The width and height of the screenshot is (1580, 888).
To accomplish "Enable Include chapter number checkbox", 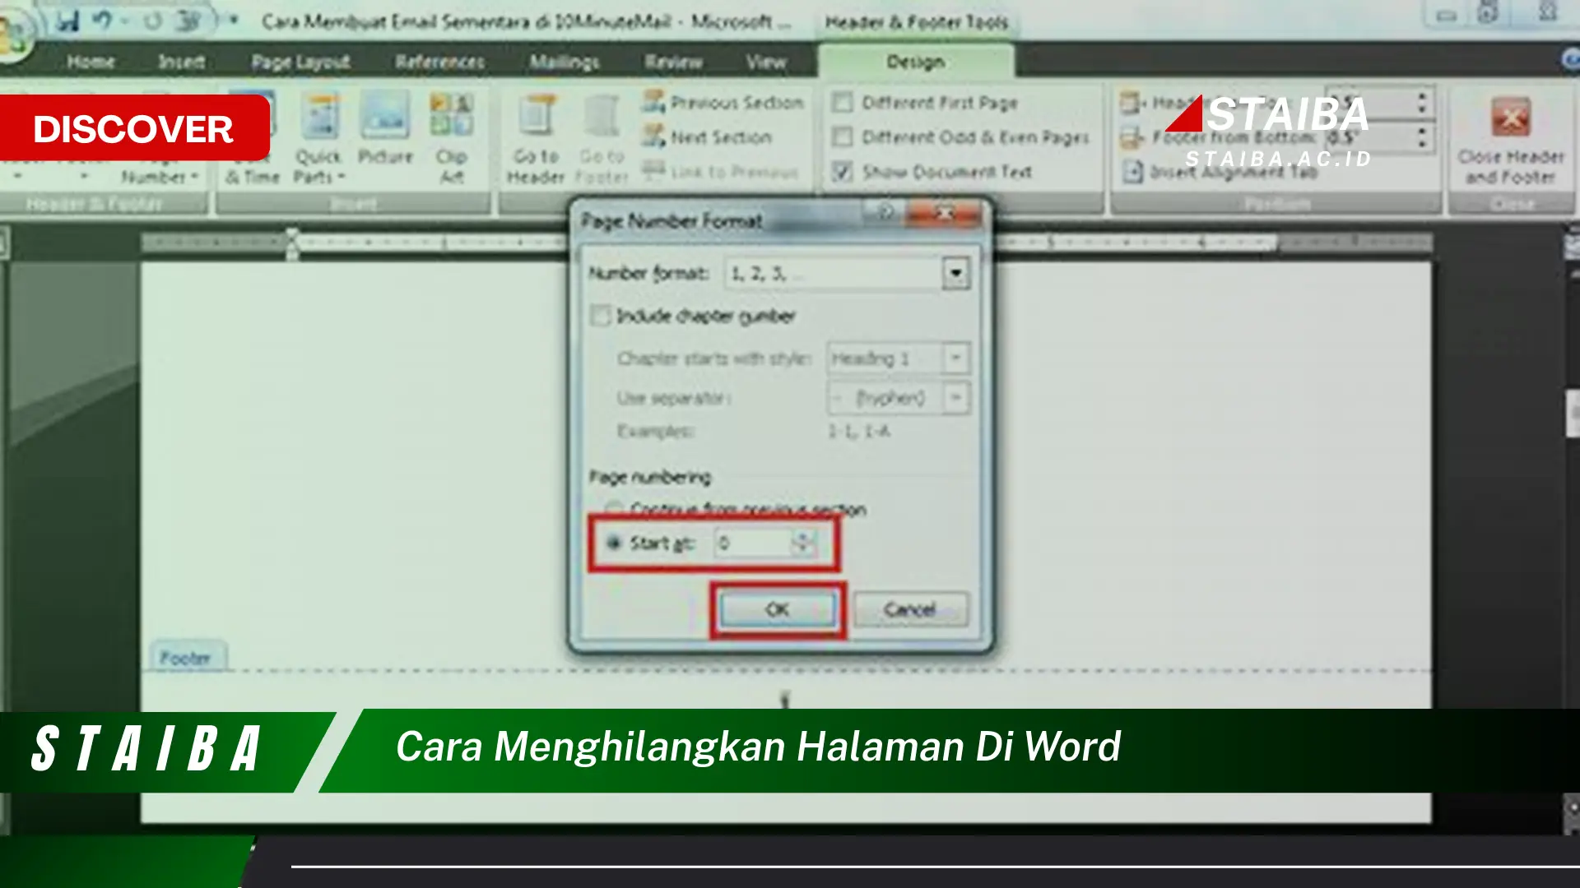I will click(601, 316).
